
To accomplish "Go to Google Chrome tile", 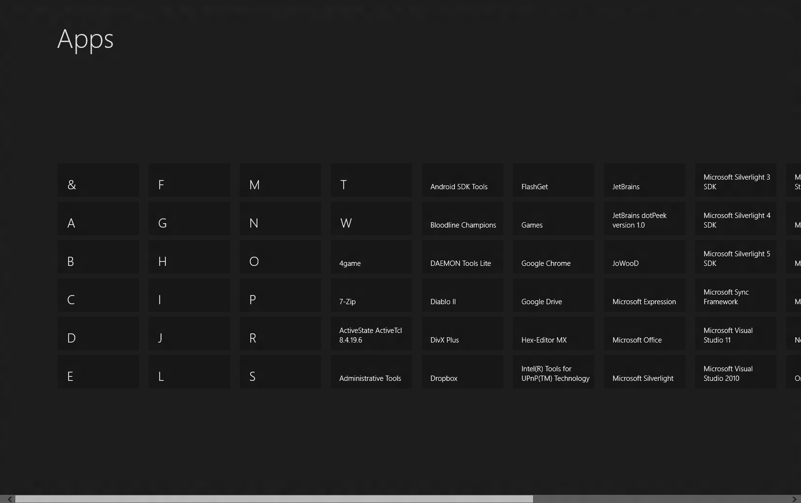I will pos(554,257).
